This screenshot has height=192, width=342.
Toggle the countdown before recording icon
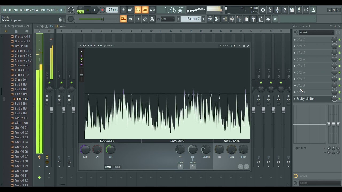coord(138,10)
